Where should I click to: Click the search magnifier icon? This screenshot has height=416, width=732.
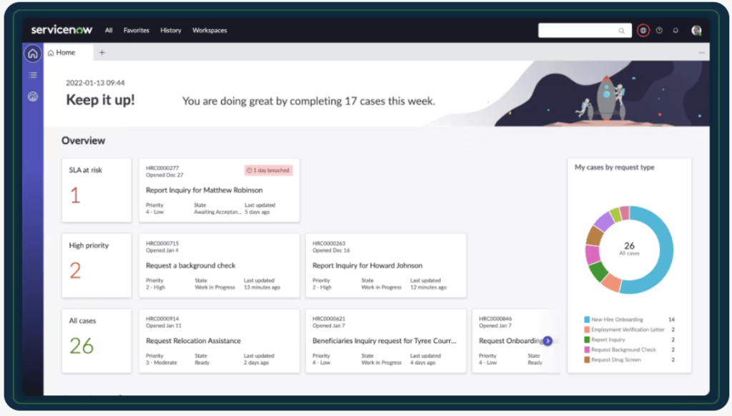coord(621,31)
